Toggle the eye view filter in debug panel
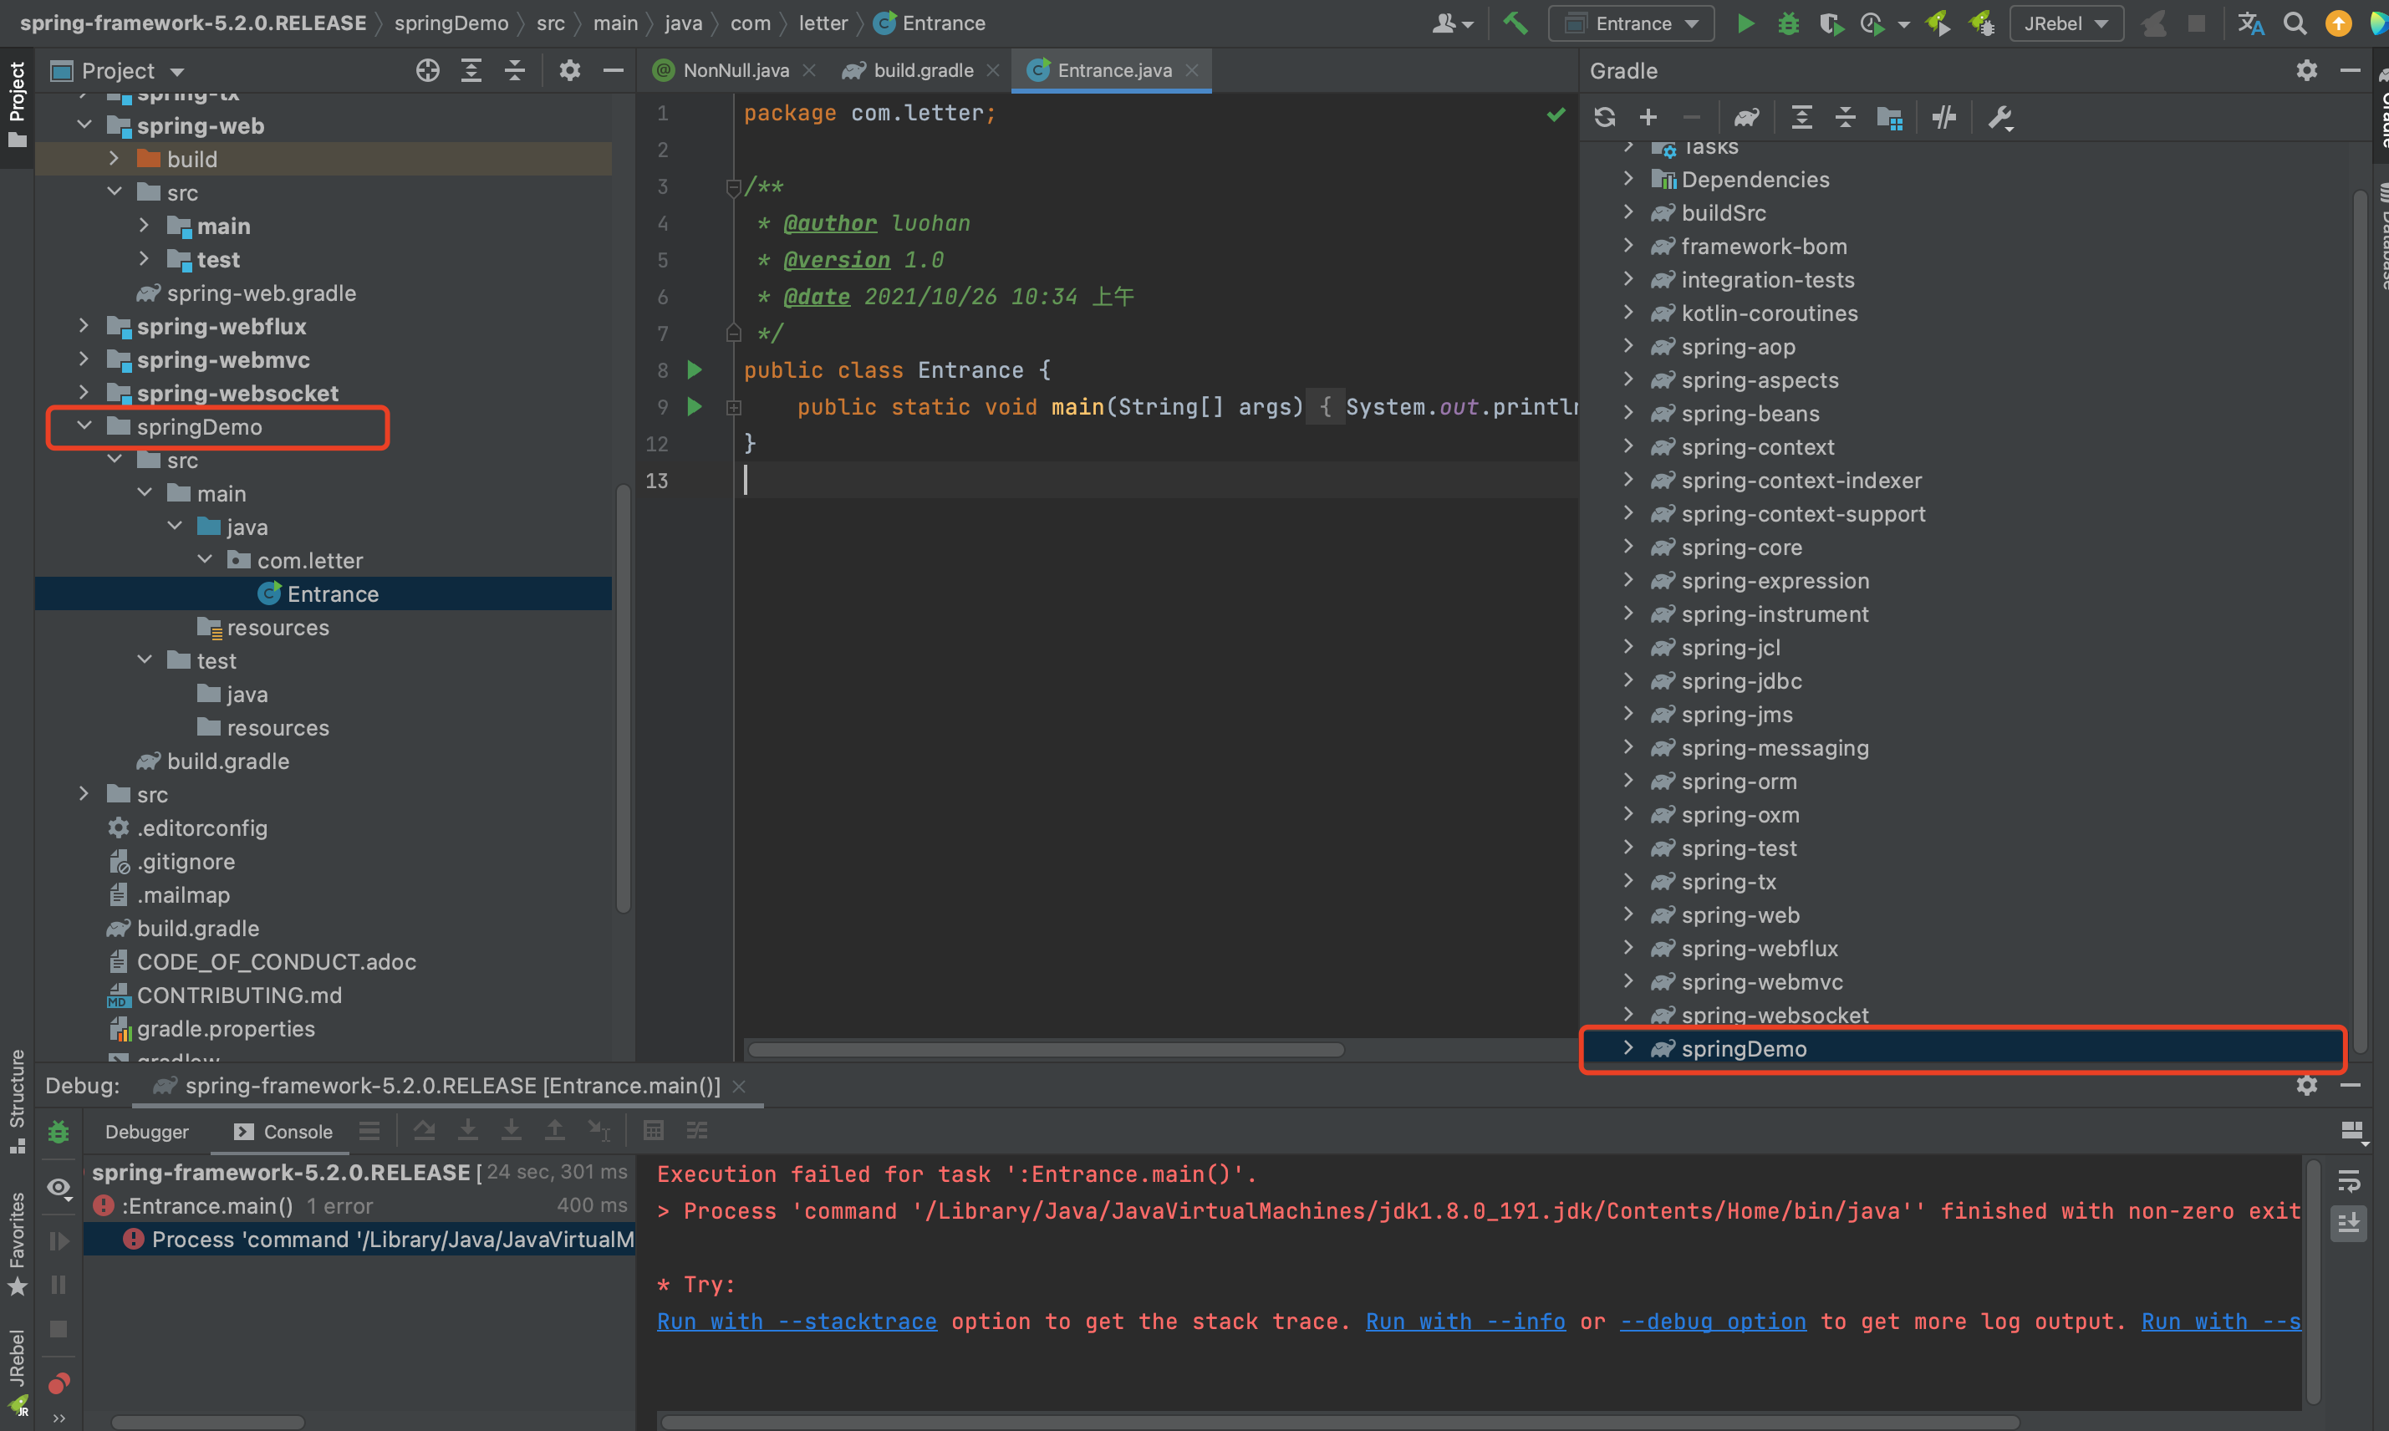Screen dimensions: 2389x1431 (59, 1187)
